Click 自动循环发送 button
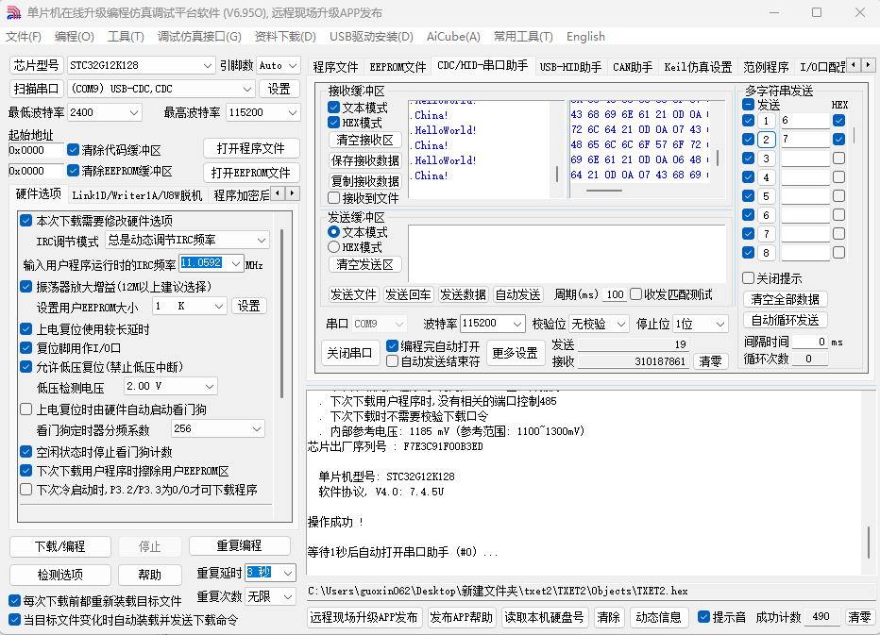 coord(785,320)
